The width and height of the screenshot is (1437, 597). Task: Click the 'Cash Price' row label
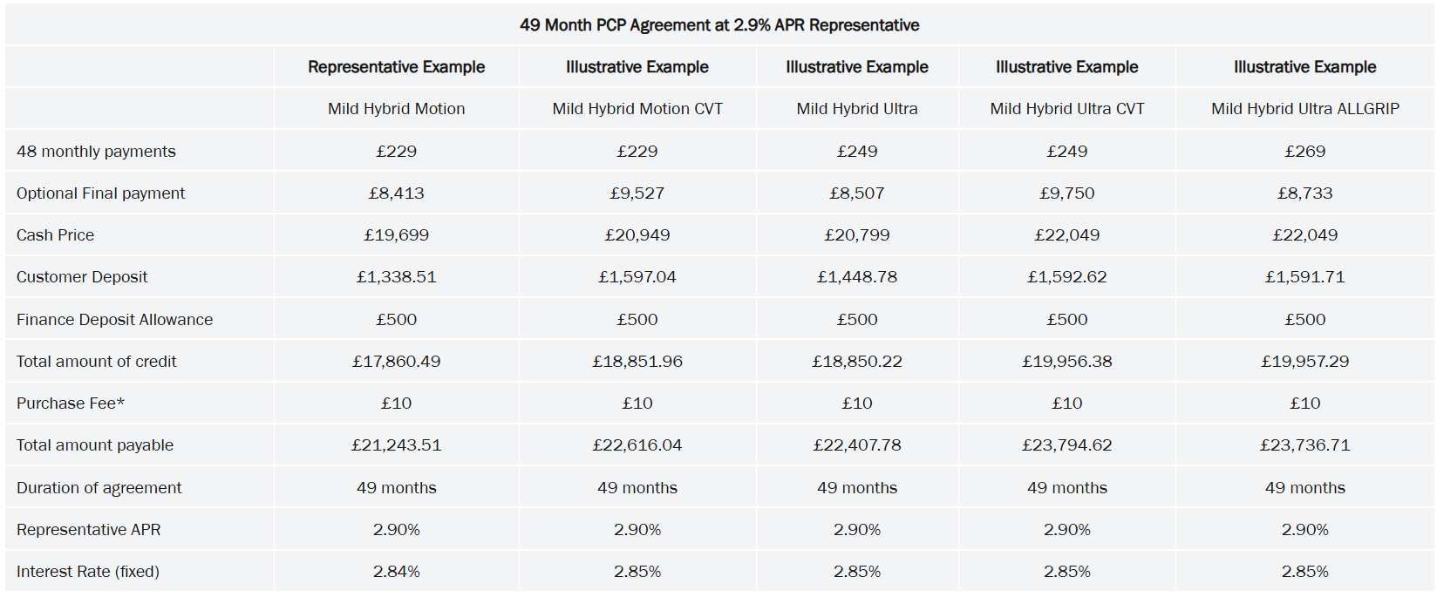(x=55, y=235)
